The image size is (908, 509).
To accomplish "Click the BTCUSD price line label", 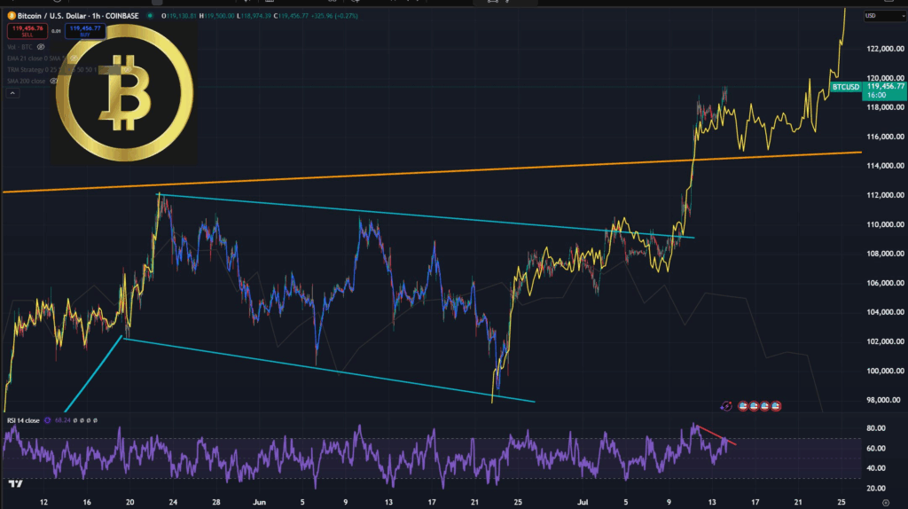I will (x=846, y=88).
